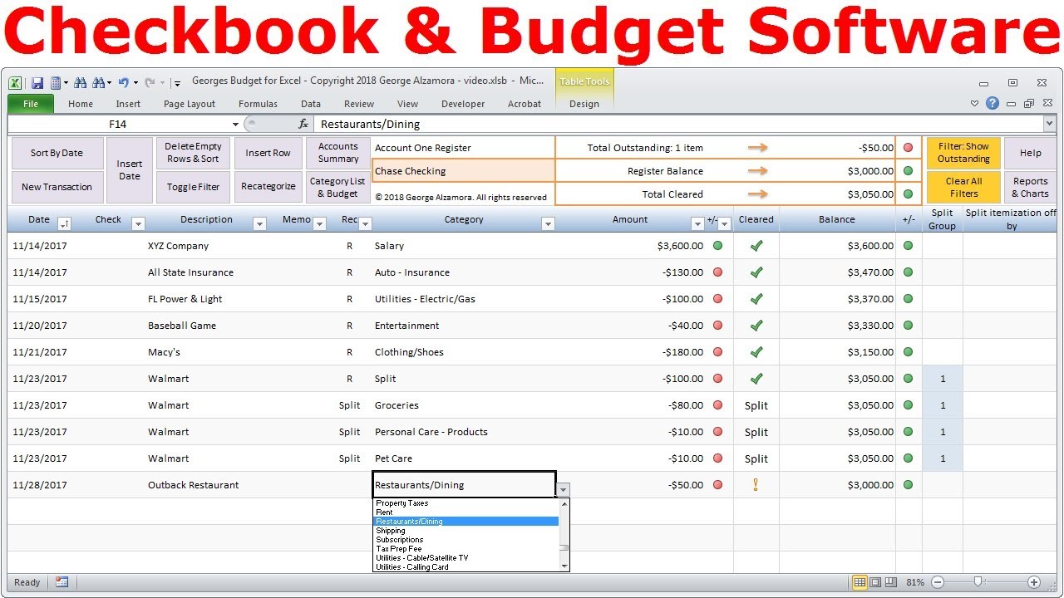Toggle cleared checkmark for Walmart Split -$100.00 row
The width and height of the screenshot is (1064, 598).
756,379
